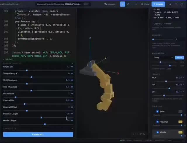187x143 pixels.
Task: Toggle the Base object checkbox
Action: [157, 111]
